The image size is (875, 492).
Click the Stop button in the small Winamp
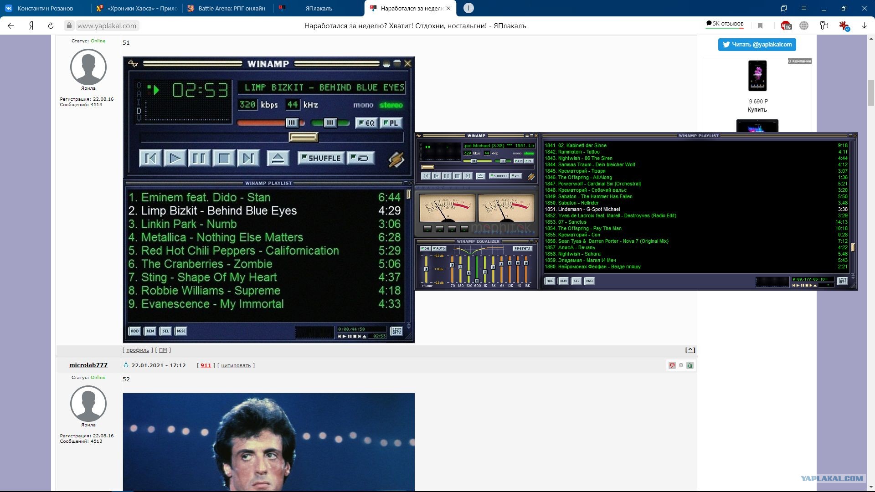(457, 176)
